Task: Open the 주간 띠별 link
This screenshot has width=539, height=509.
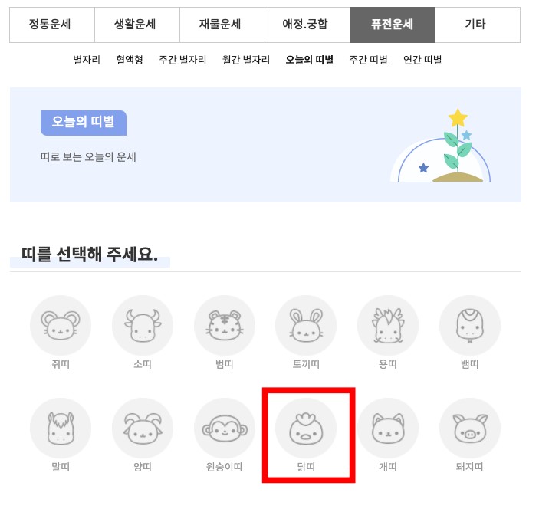Action: point(368,60)
